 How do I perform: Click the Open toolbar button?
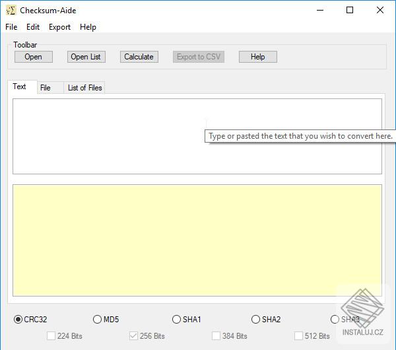pos(34,57)
